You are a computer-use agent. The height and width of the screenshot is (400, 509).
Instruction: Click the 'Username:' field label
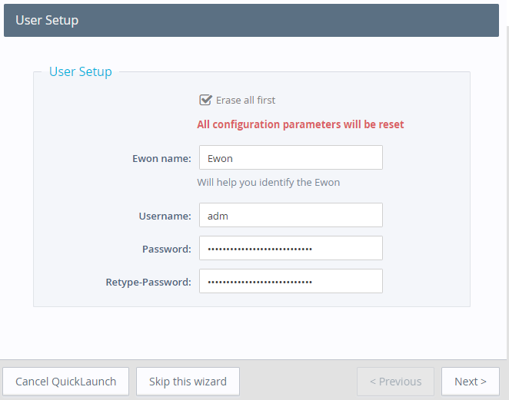tap(165, 216)
